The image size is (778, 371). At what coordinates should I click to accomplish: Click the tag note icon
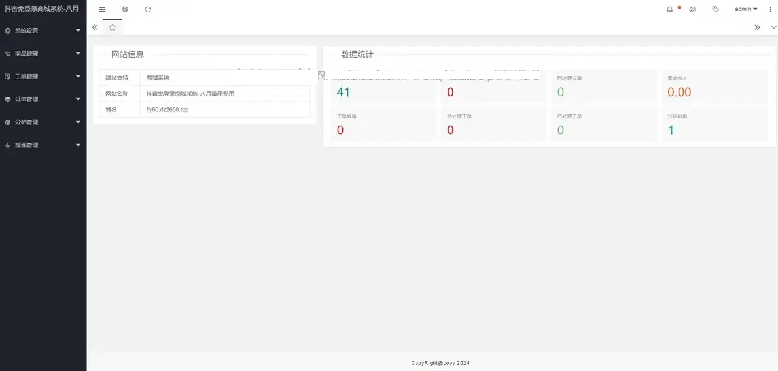[x=715, y=9]
